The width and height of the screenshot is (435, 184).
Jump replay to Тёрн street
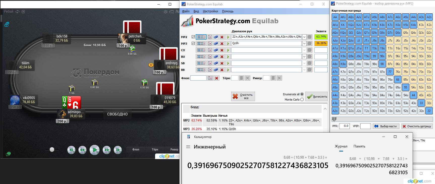(x=155, y=149)
